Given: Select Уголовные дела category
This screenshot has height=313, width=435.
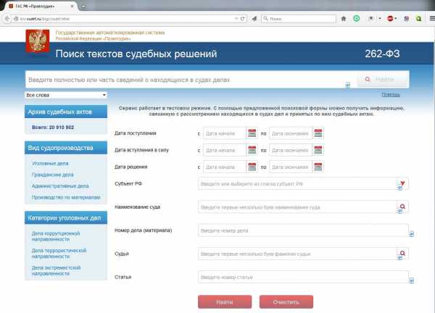Looking at the screenshot, I should (50, 164).
